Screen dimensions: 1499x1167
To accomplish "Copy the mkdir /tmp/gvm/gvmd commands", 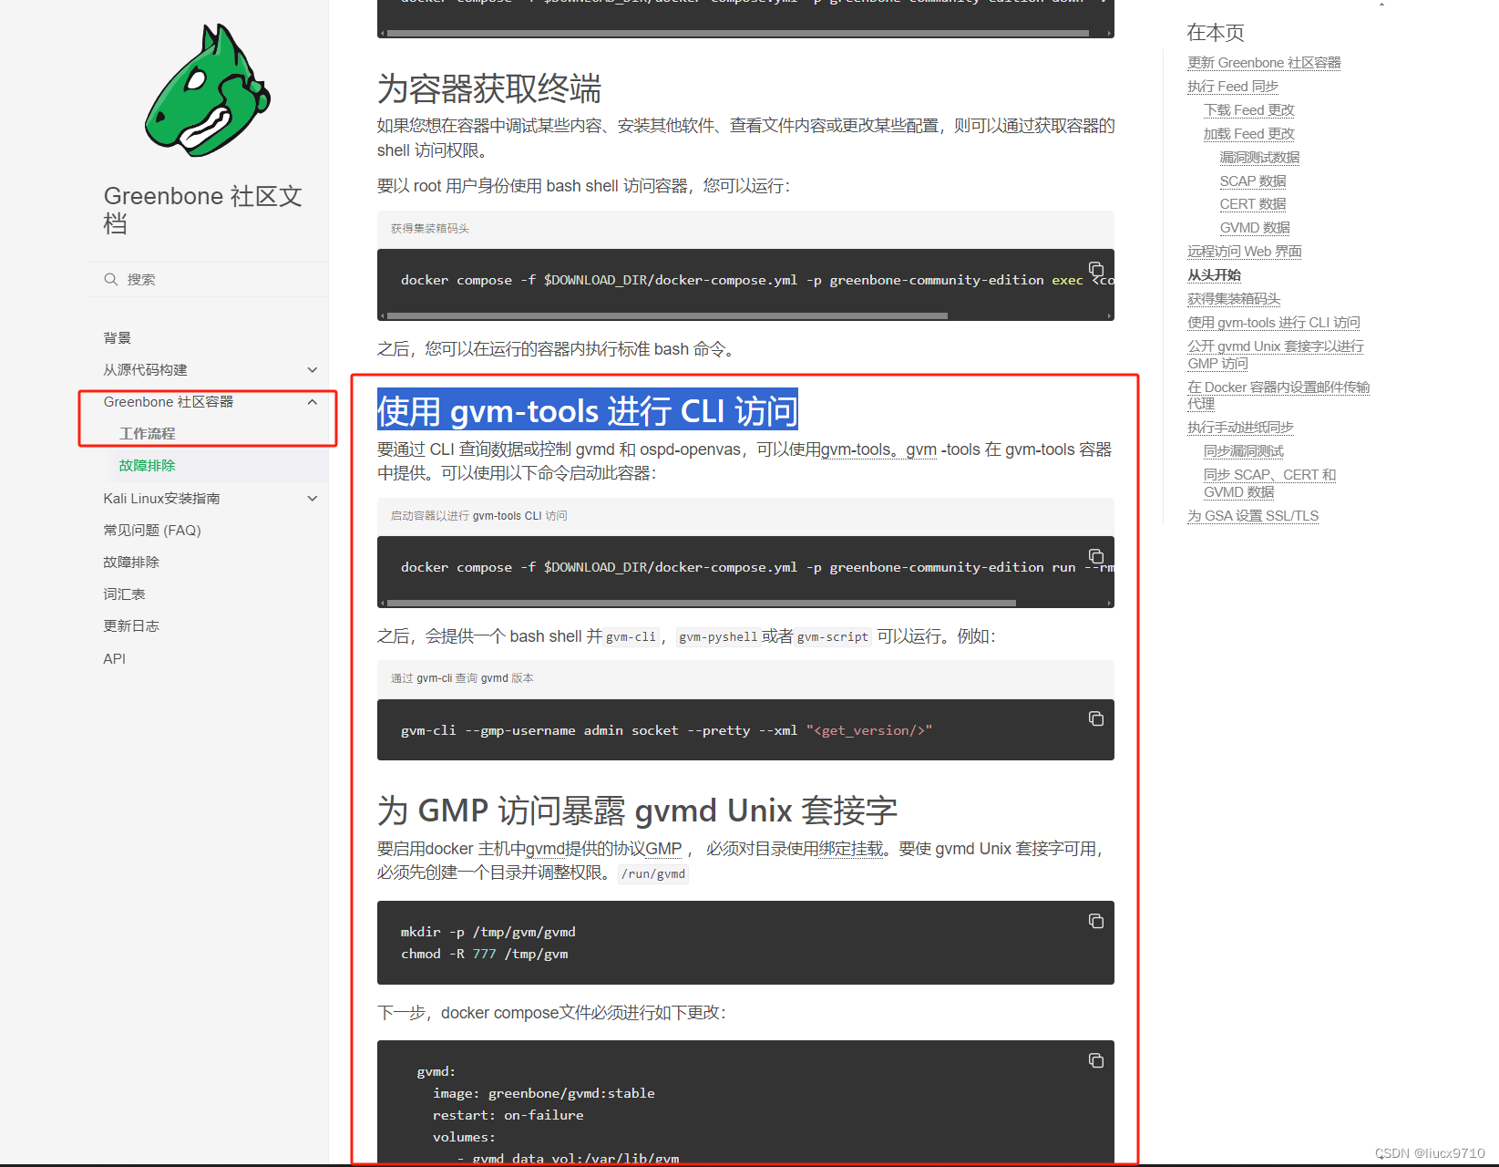I will tap(1095, 921).
